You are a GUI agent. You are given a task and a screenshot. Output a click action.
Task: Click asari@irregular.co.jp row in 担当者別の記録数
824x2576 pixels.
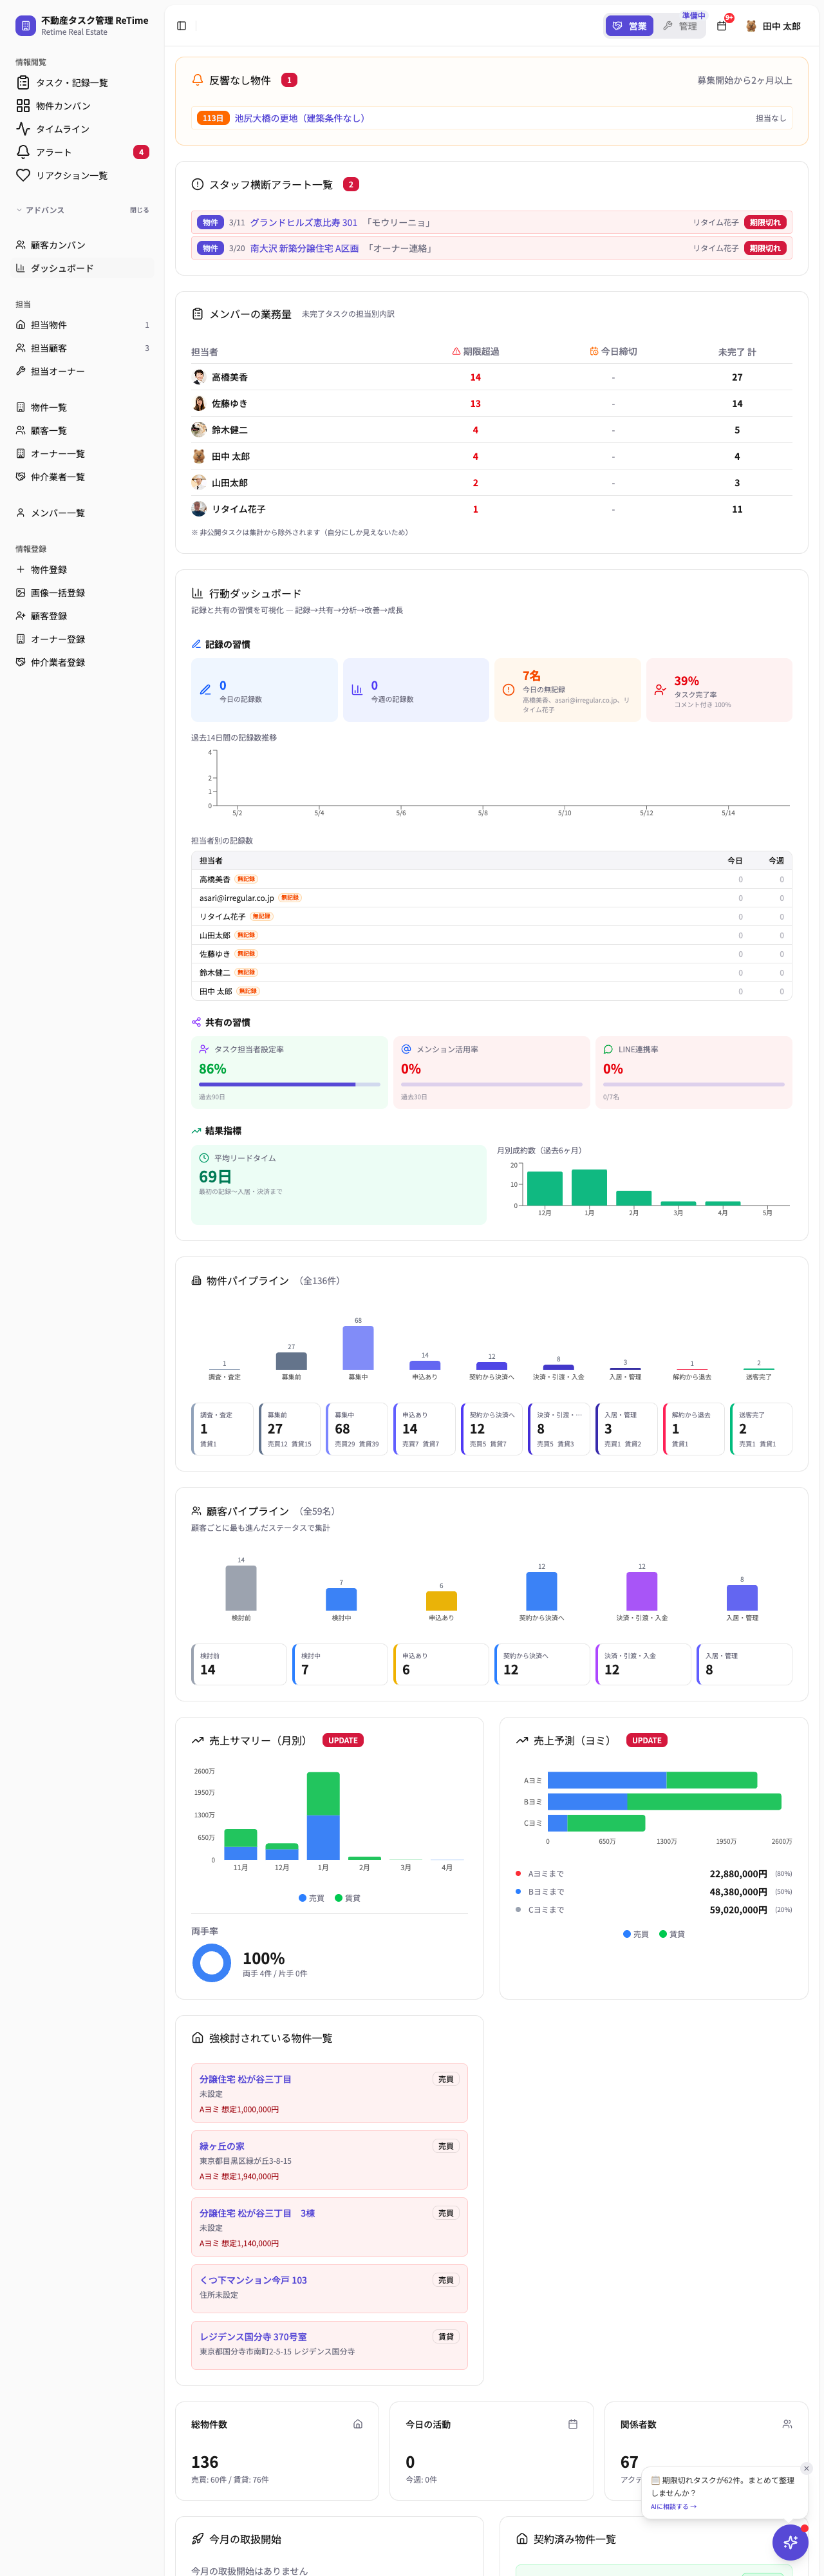(x=491, y=898)
